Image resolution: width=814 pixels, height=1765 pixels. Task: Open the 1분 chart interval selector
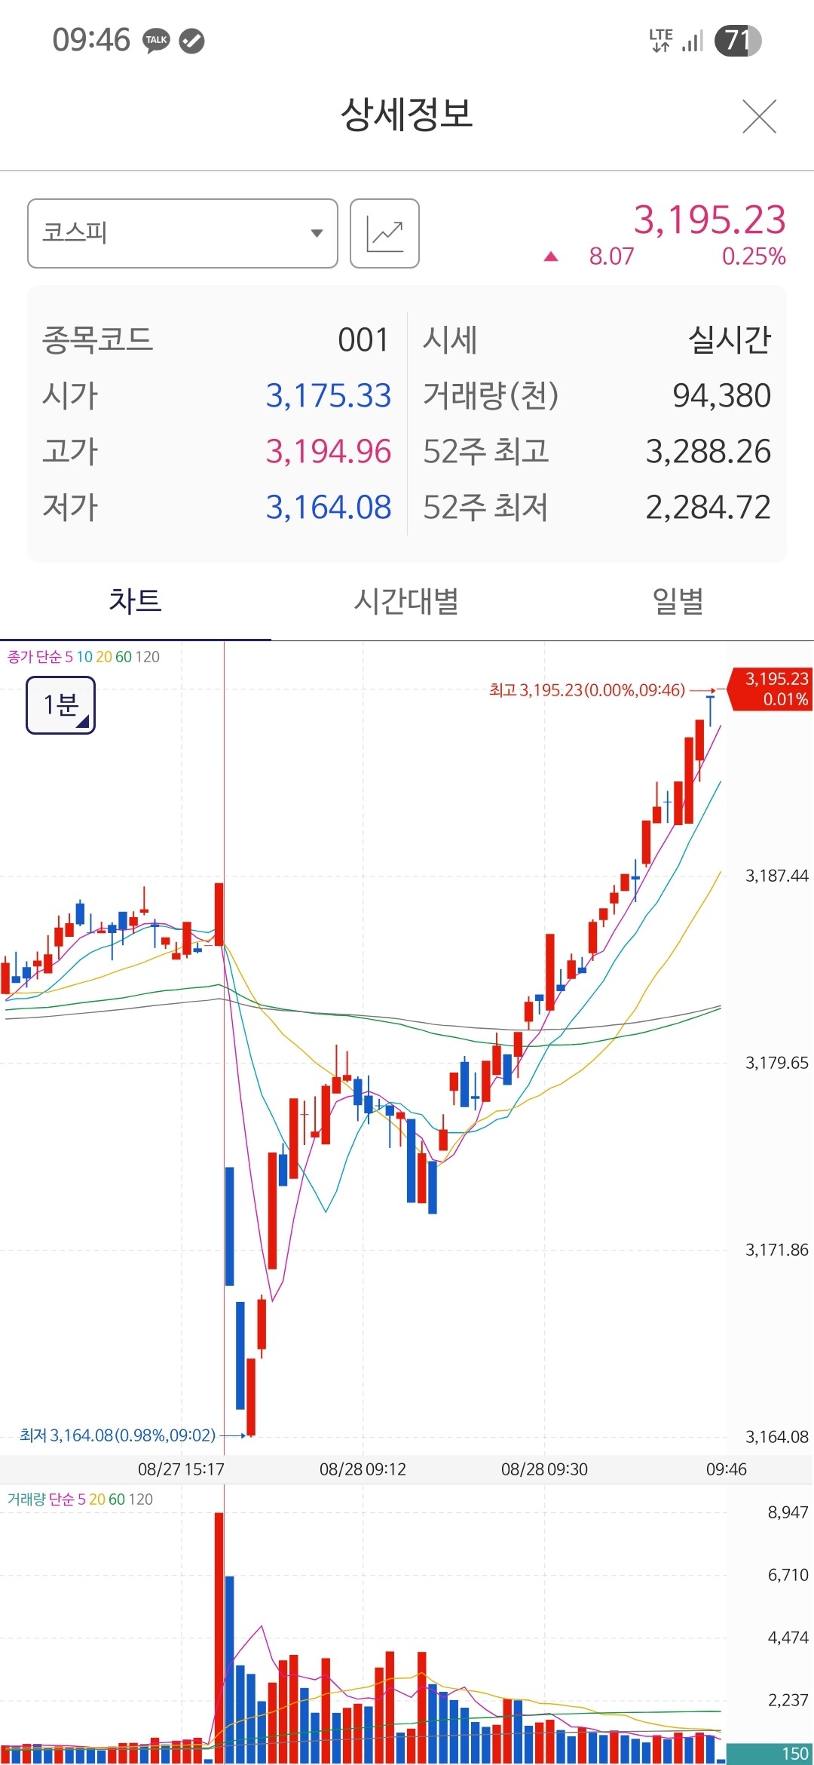(61, 705)
